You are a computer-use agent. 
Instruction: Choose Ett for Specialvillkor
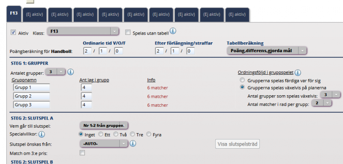101,134
